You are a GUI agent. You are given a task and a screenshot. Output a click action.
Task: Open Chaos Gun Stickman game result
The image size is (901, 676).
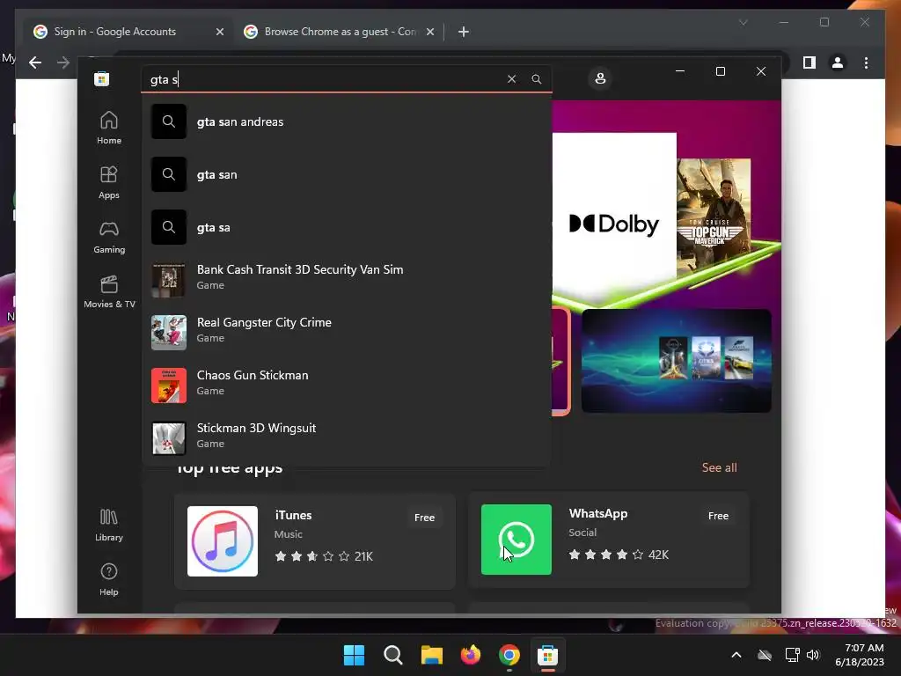[x=347, y=386]
